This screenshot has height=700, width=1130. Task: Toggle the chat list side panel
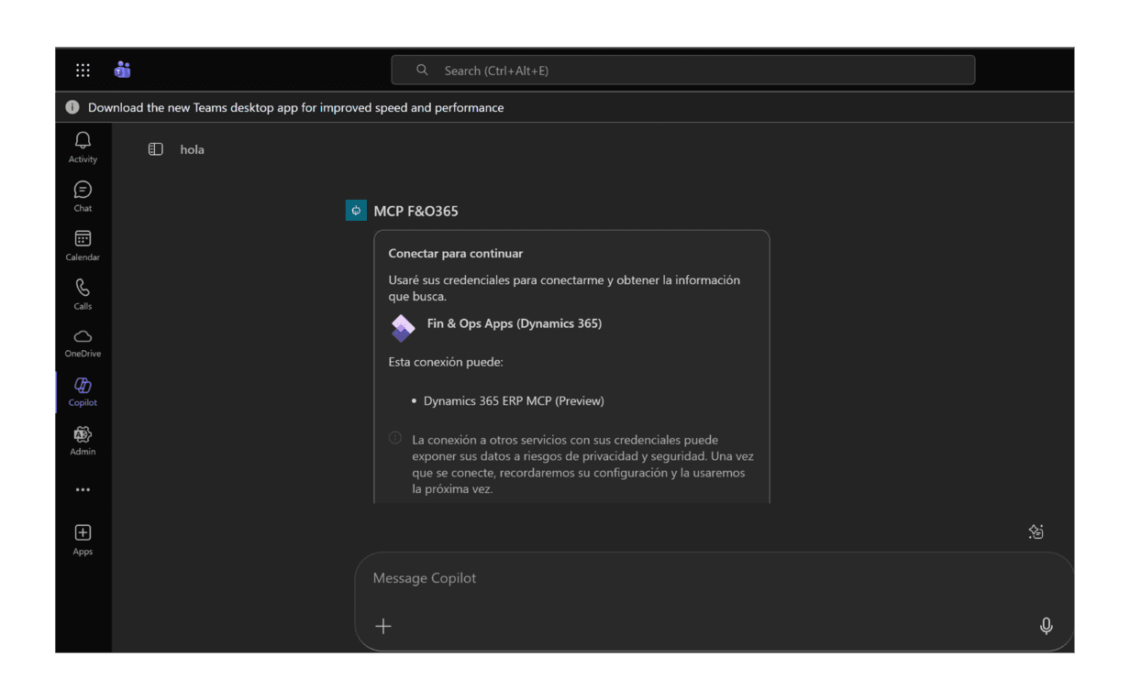coord(156,149)
